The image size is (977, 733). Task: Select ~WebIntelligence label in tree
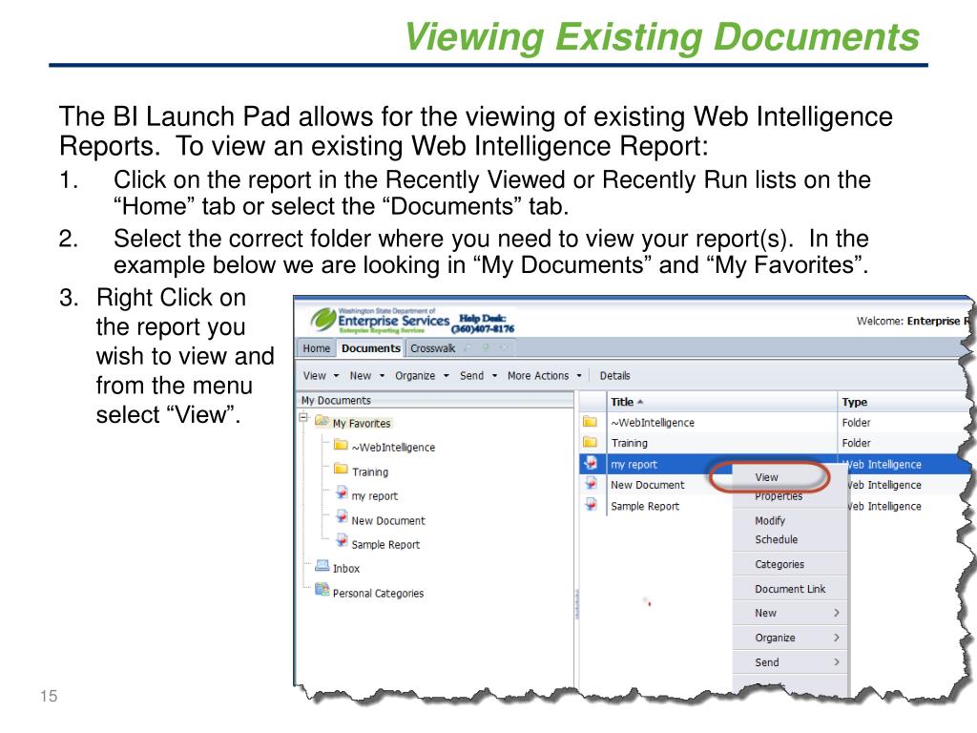coord(393,448)
